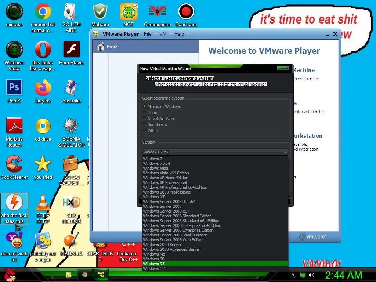Pick Windows XP Professional in version list
Viewport: 376px width, 282px height.
pos(215,182)
